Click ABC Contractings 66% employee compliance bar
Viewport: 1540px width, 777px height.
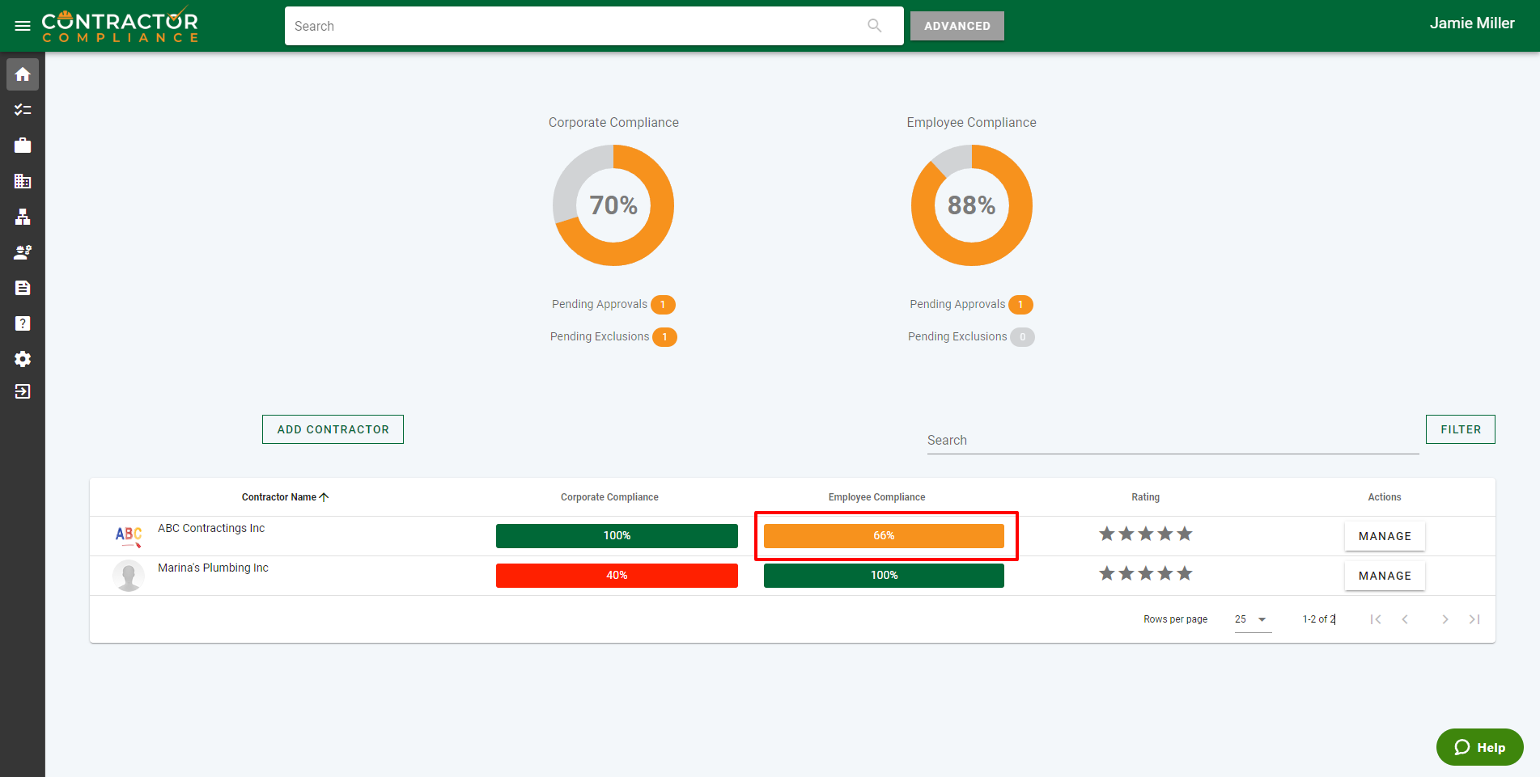884,536
